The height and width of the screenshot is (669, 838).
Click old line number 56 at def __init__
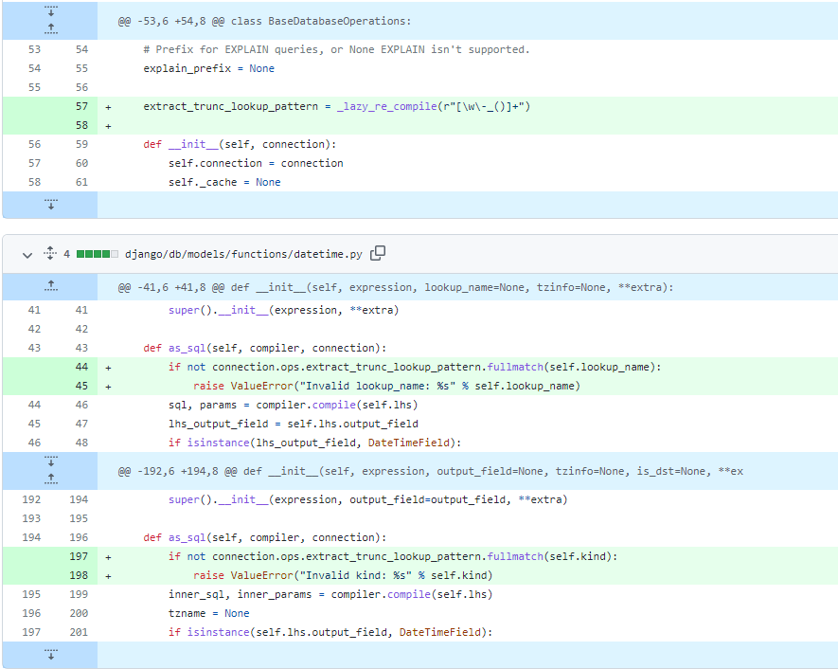[x=34, y=144]
